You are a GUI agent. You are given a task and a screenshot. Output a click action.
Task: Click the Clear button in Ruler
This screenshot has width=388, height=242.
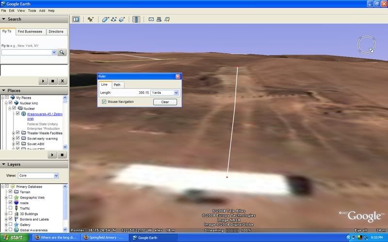pos(165,102)
